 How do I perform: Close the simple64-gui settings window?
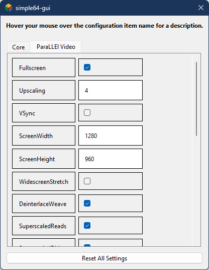coord(201,8)
